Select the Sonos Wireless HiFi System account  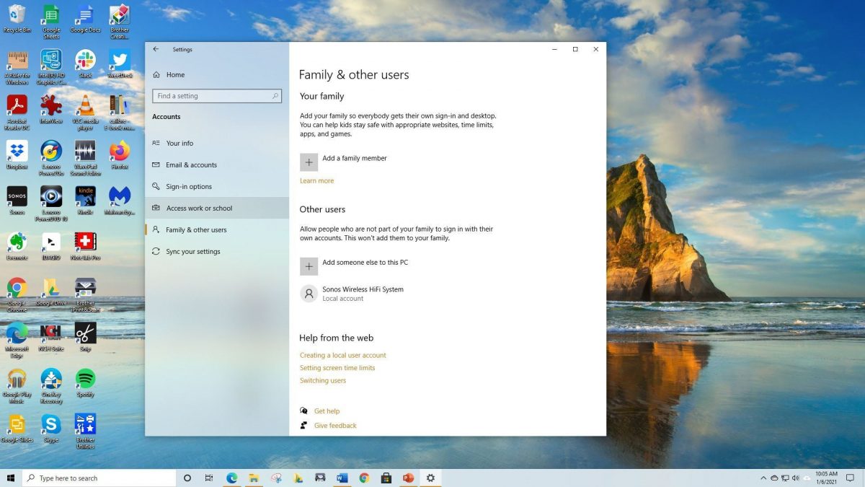click(x=363, y=294)
